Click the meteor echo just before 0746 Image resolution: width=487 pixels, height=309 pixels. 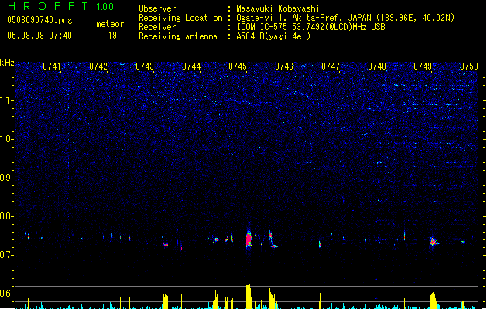pos(273,240)
